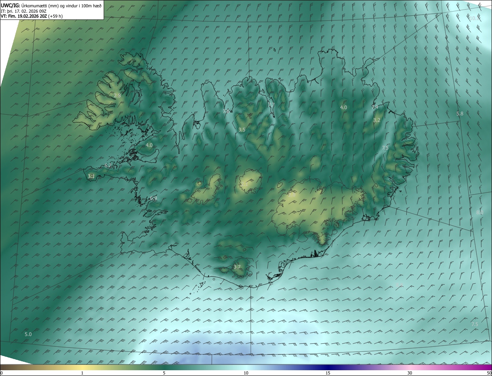Click the 3.1 value on Snæfellsnes tip
The width and height of the screenshot is (492, 376).
pyautogui.click(x=91, y=176)
